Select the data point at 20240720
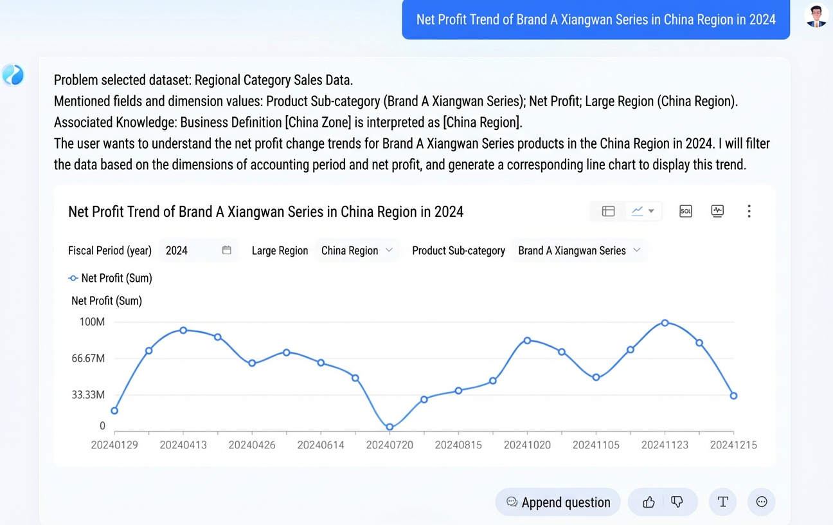The width and height of the screenshot is (833, 525). pyautogui.click(x=390, y=427)
